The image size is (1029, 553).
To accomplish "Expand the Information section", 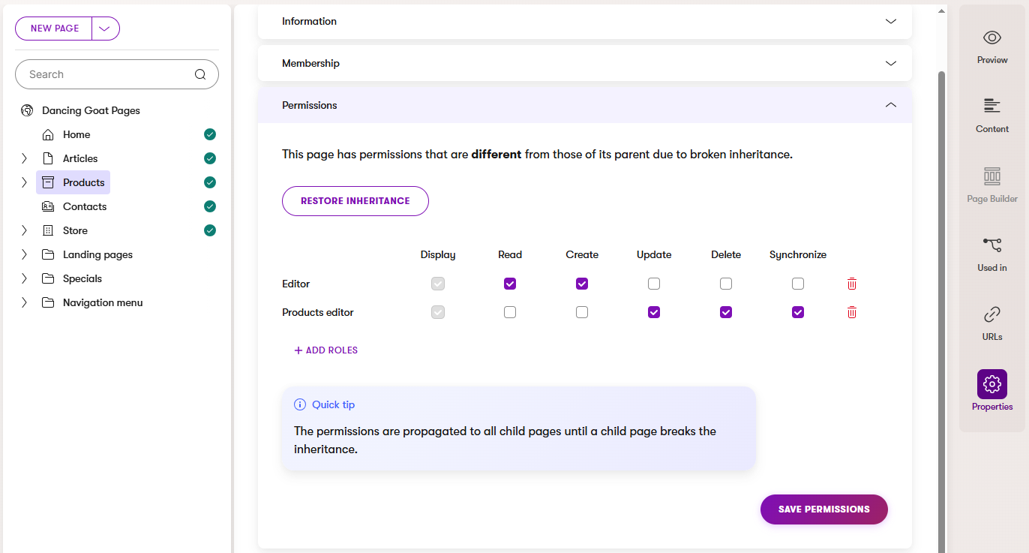I will (890, 21).
